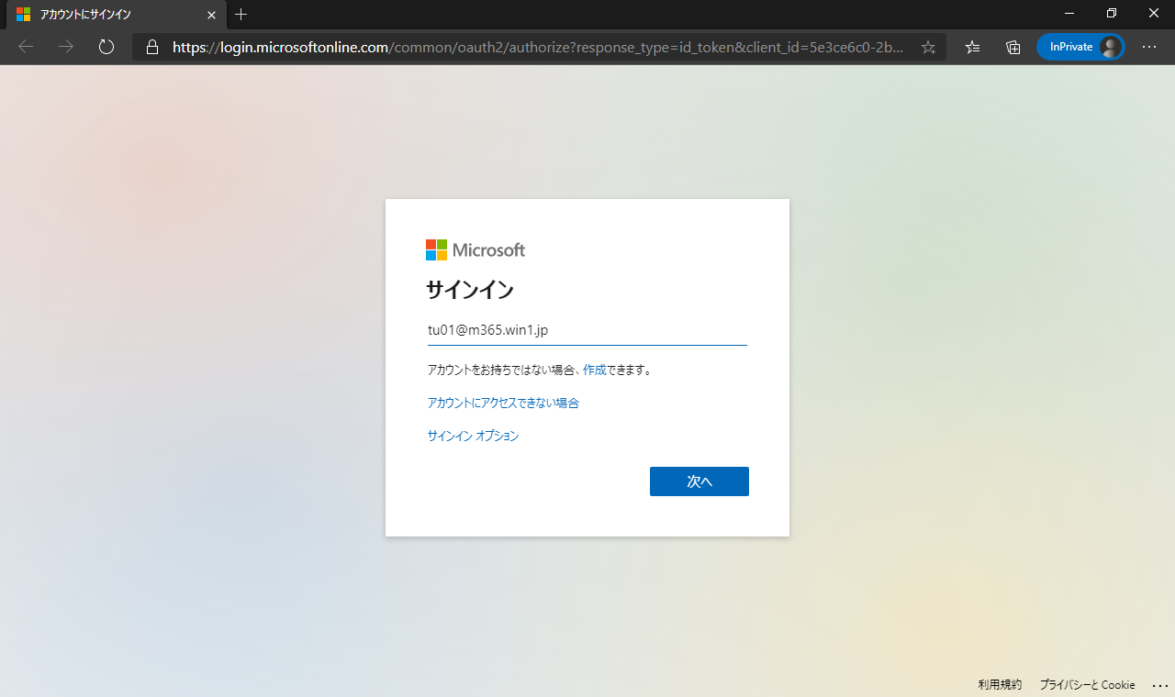Open サインイン オプション link
Viewport: 1175px width, 697px height.
coord(473,436)
